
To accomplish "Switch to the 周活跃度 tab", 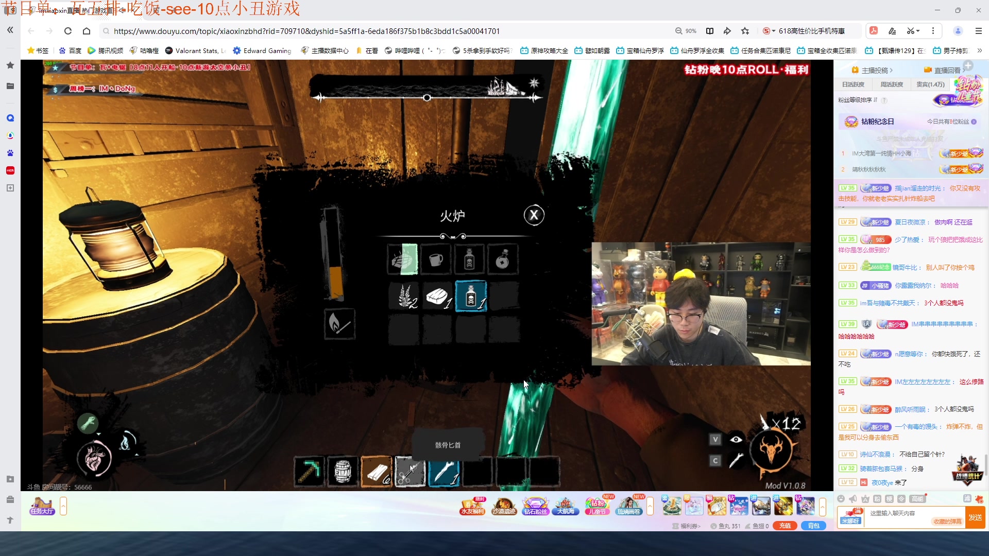I will coord(892,84).
